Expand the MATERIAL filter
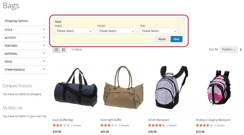This screenshot has width=244, height=135. pos(25,54)
